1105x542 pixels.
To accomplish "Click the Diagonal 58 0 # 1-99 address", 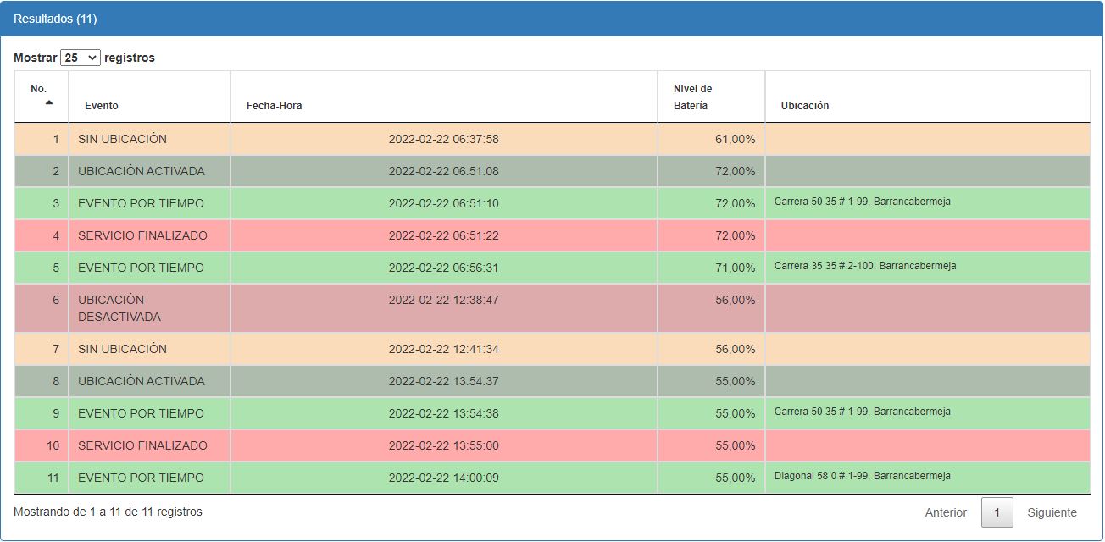I will 862,476.
